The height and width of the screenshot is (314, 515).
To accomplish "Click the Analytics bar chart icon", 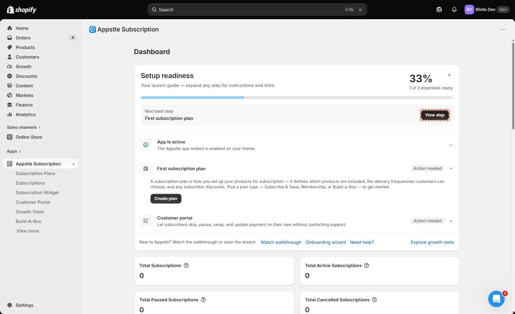I will [x=10, y=114].
